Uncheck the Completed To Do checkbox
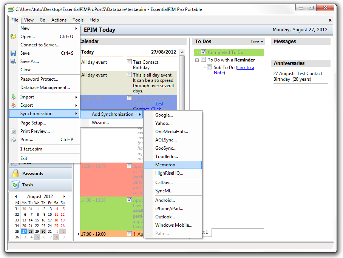Screen dimensions: 343x258 click(x=204, y=52)
